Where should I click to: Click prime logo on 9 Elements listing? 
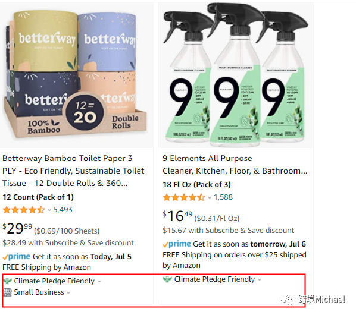[177, 244]
